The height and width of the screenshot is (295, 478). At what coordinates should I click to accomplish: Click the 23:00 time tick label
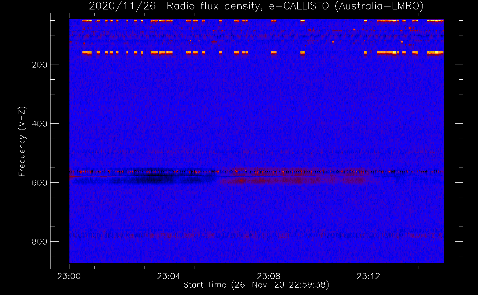click(x=69, y=276)
